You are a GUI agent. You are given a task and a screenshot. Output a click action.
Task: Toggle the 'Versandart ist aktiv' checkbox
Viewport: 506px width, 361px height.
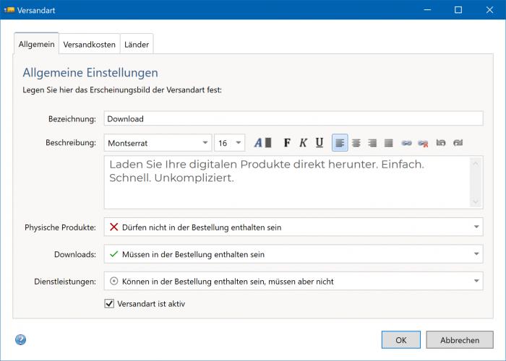pos(110,304)
